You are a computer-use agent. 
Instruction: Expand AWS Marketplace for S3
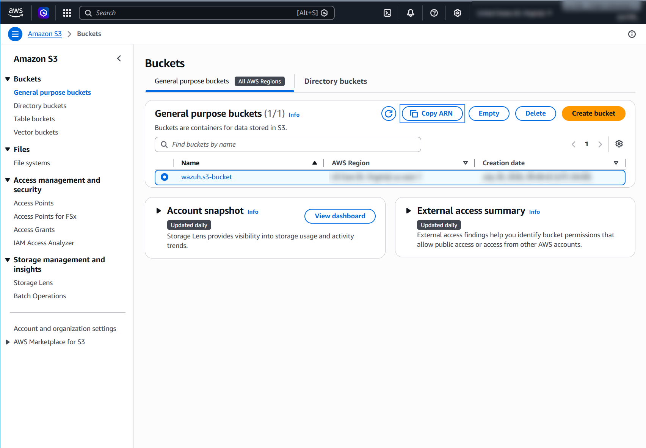pyautogui.click(x=8, y=342)
